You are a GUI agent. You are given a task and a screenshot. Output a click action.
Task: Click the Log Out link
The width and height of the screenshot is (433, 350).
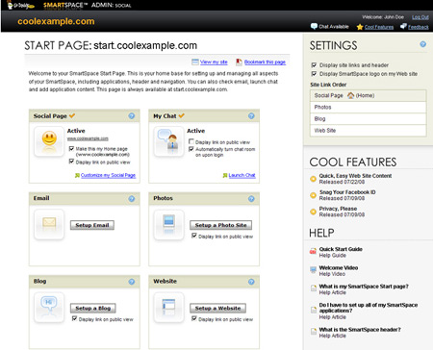pos(420,17)
